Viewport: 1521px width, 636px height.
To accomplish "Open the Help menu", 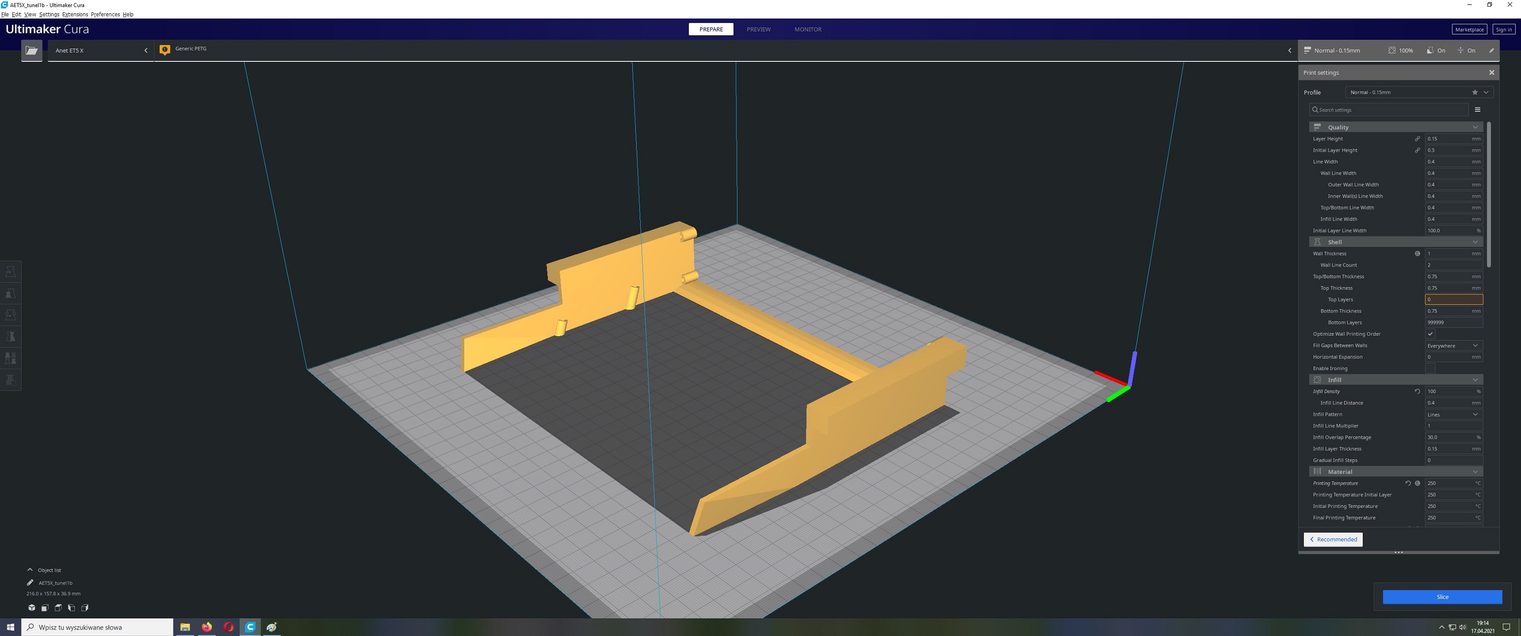I will 128,14.
